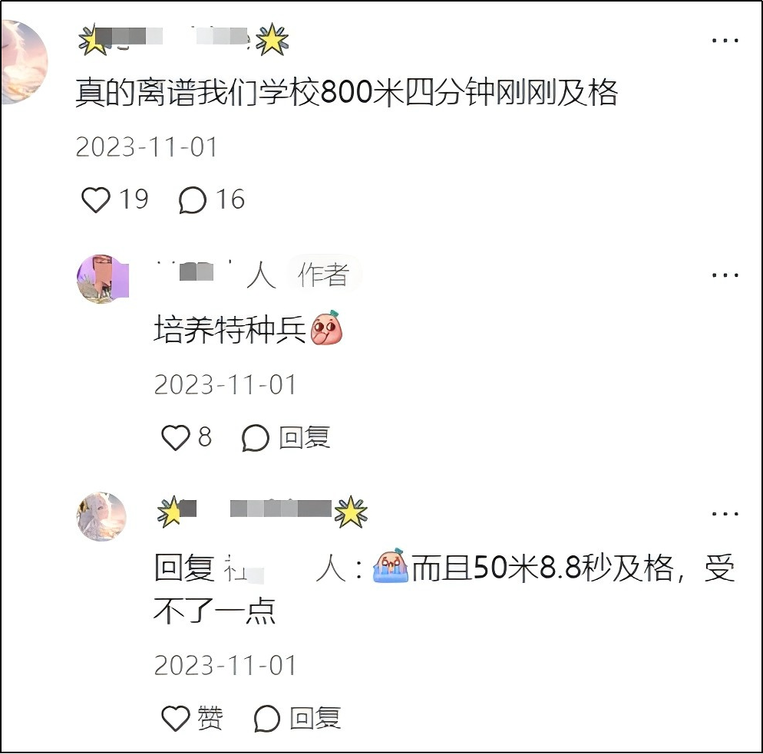Tap the blushing peach emoji in author's reply
The image size is (763, 754).
(x=326, y=328)
